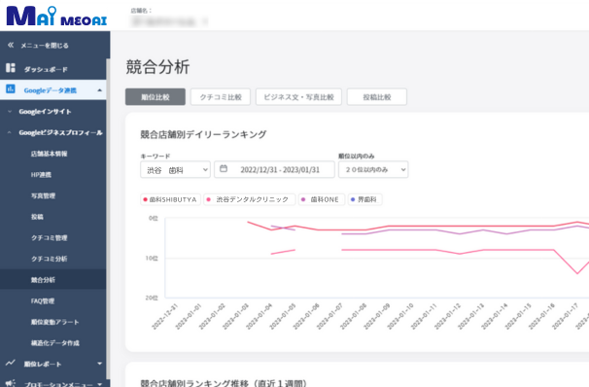The height and width of the screenshot is (387, 589).
Task: Expand the 順位レポート section arrow
Action: tap(99, 364)
